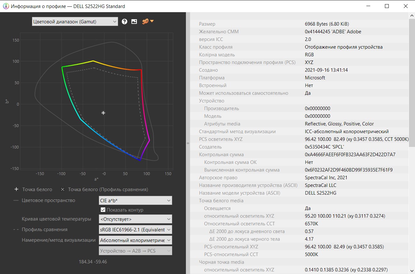This screenshot has height=274, width=415.
Task: Select the PCS-относительный XYZ row
Action: [299, 247]
